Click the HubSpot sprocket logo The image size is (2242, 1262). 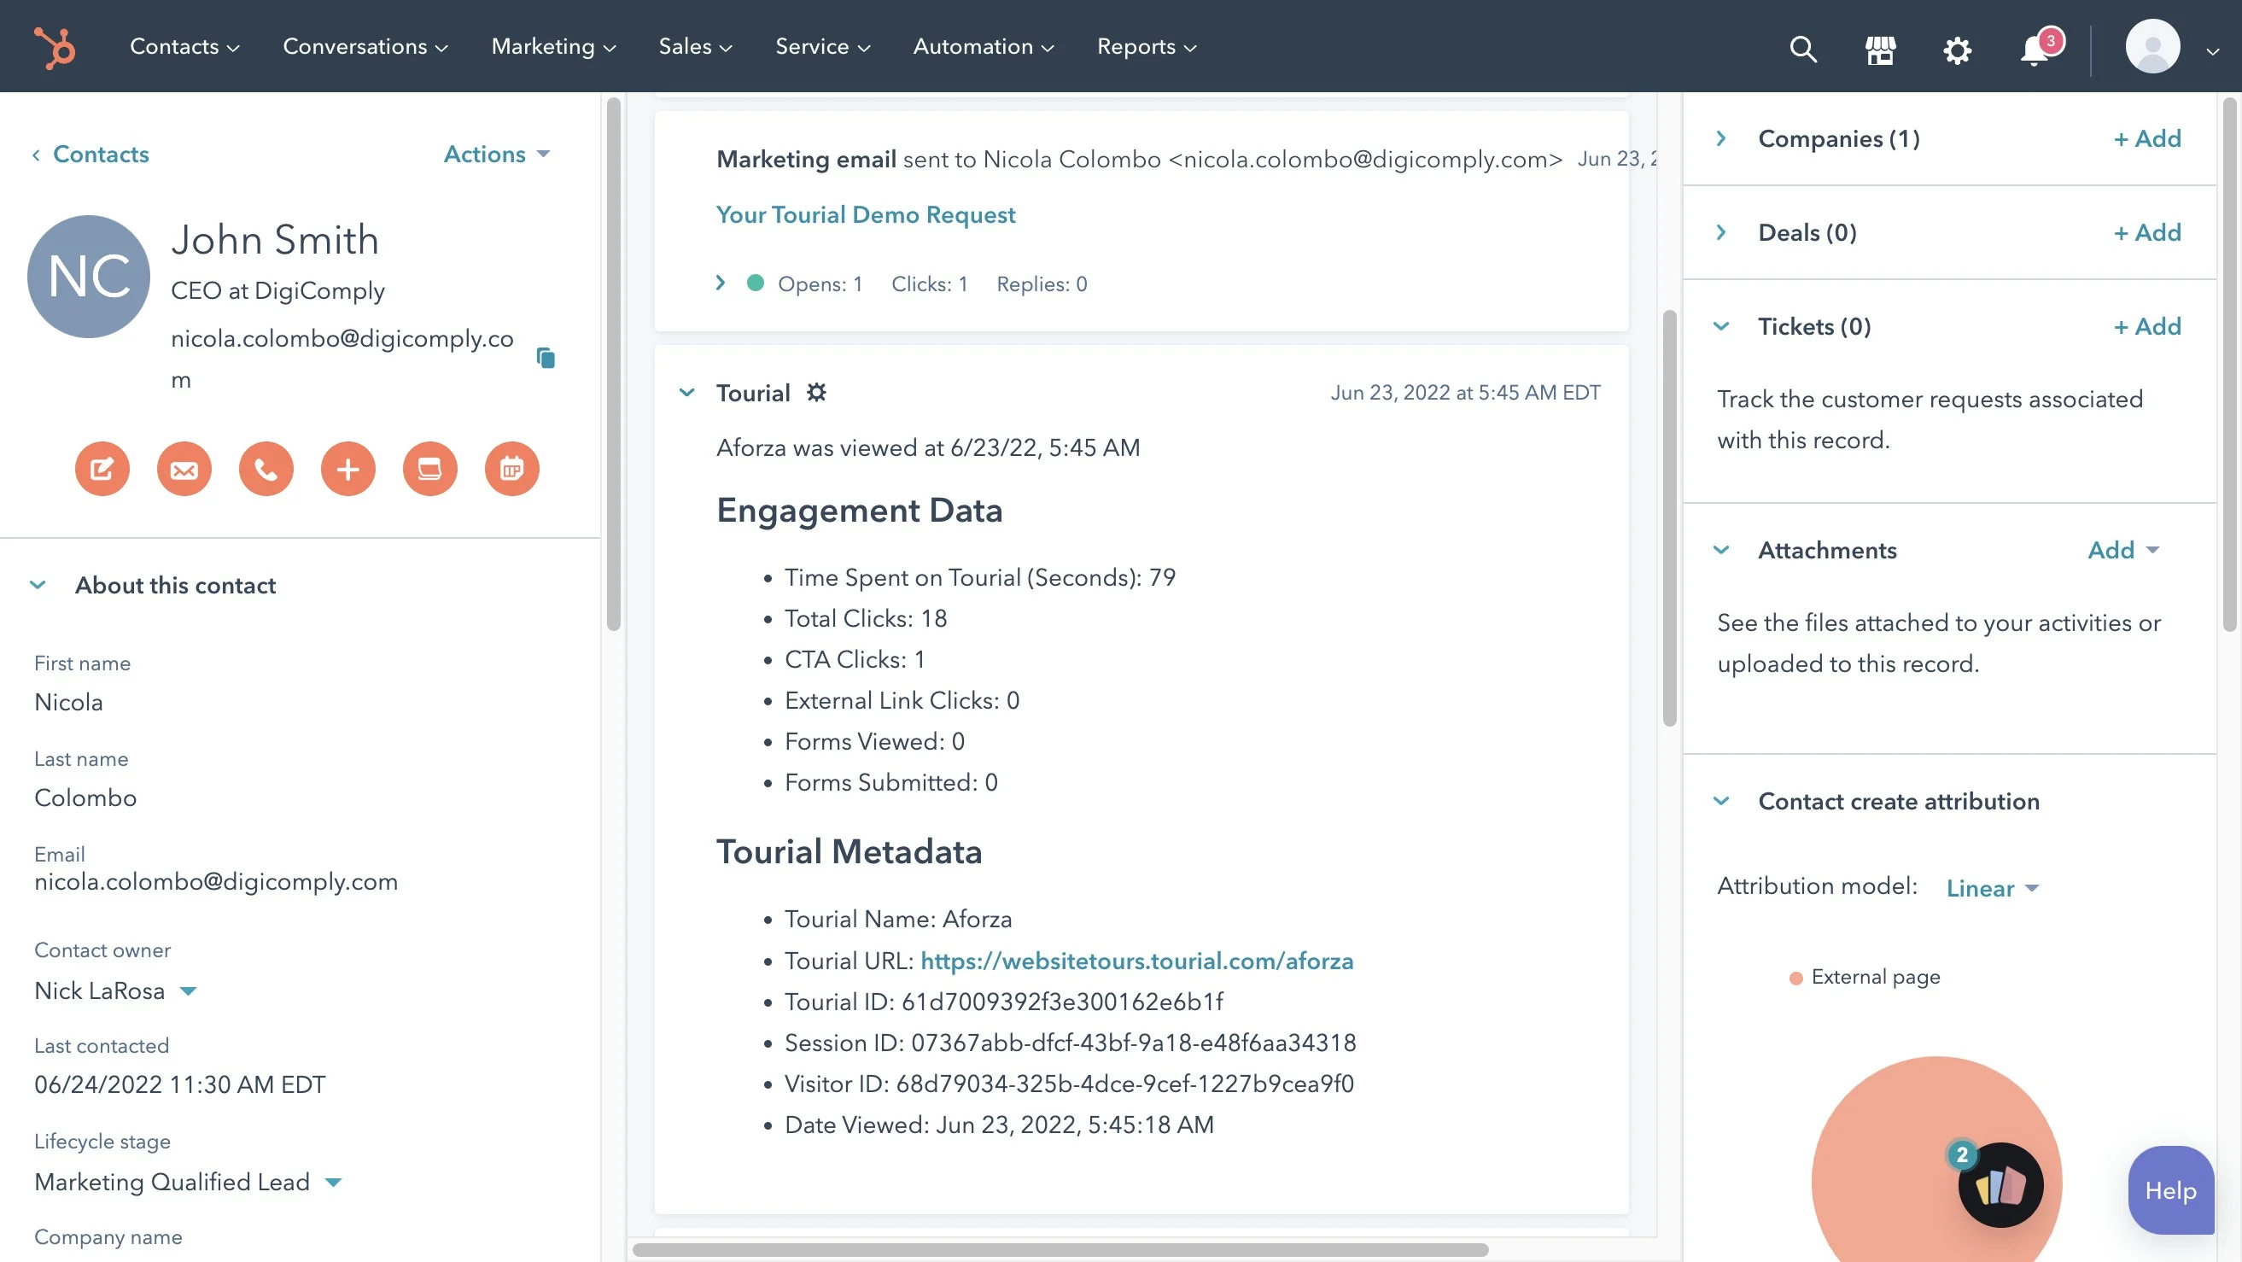pos(54,47)
